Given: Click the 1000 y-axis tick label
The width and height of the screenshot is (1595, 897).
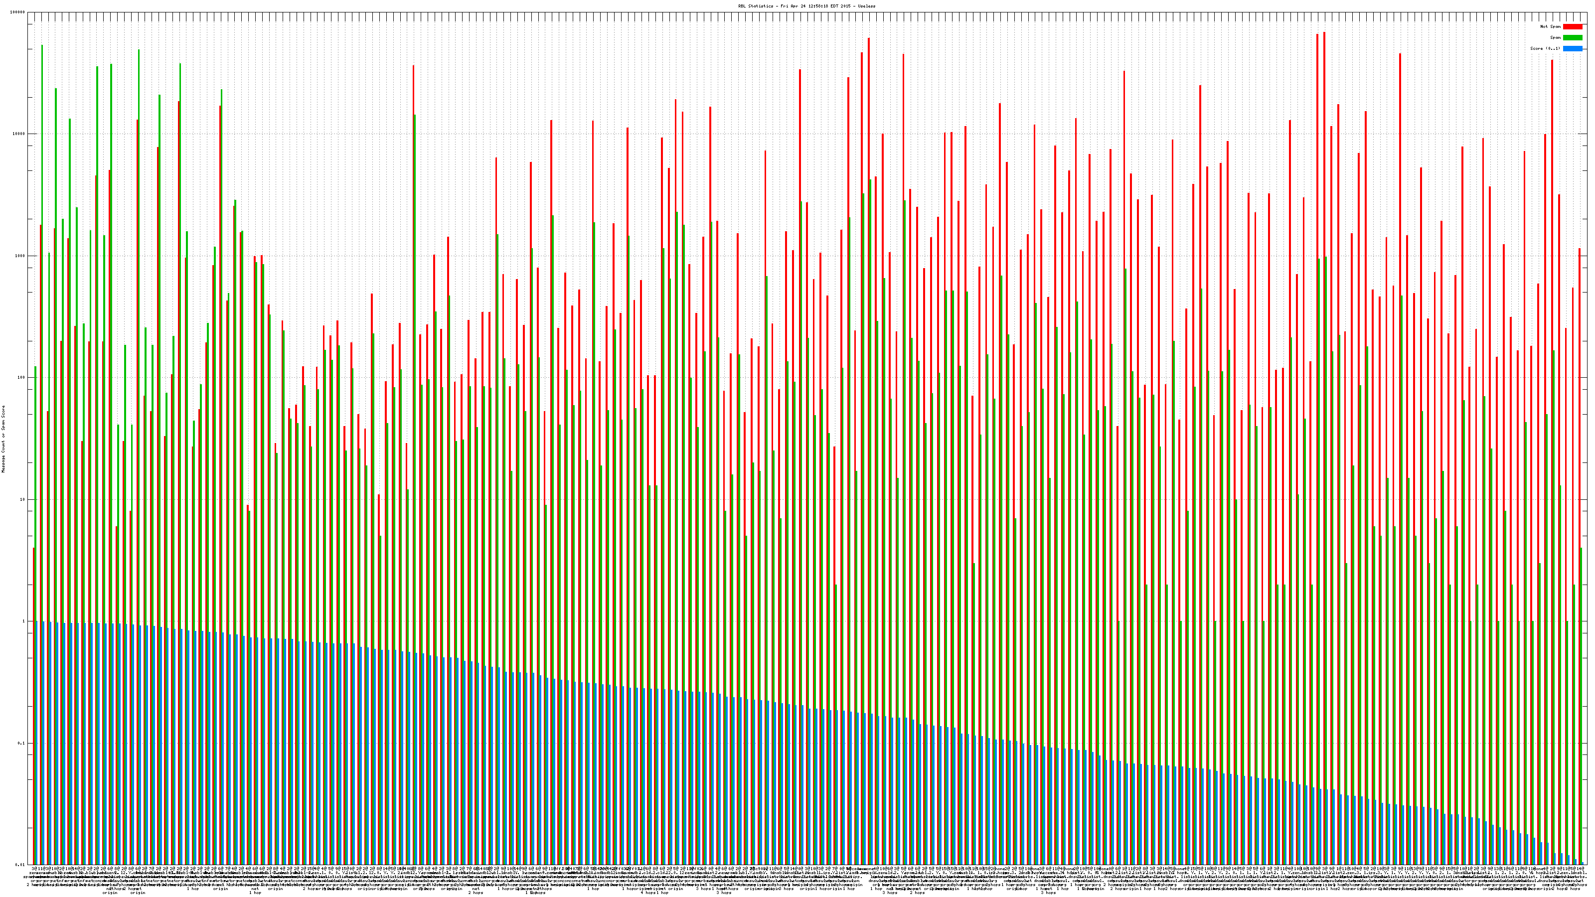Looking at the screenshot, I should 20,256.
